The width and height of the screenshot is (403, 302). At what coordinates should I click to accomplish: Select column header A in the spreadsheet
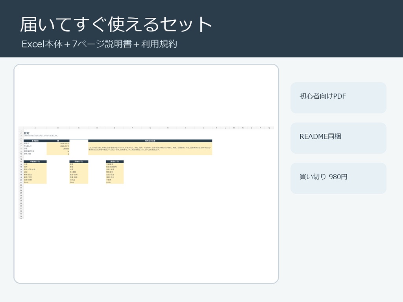(35, 128)
